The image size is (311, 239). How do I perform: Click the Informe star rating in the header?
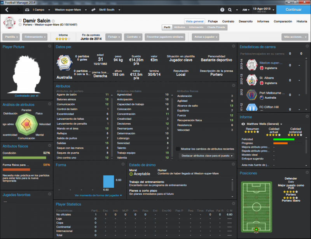click(x=63, y=39)
